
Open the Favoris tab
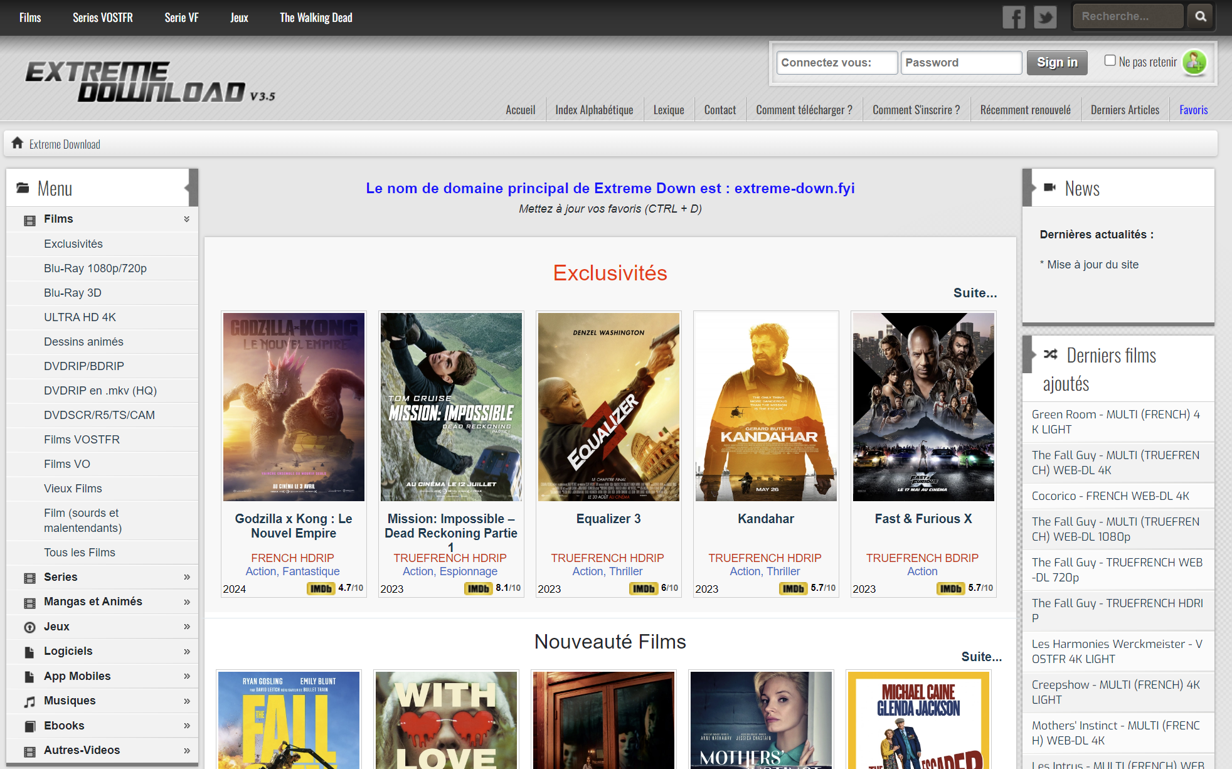click(1193, 110)
